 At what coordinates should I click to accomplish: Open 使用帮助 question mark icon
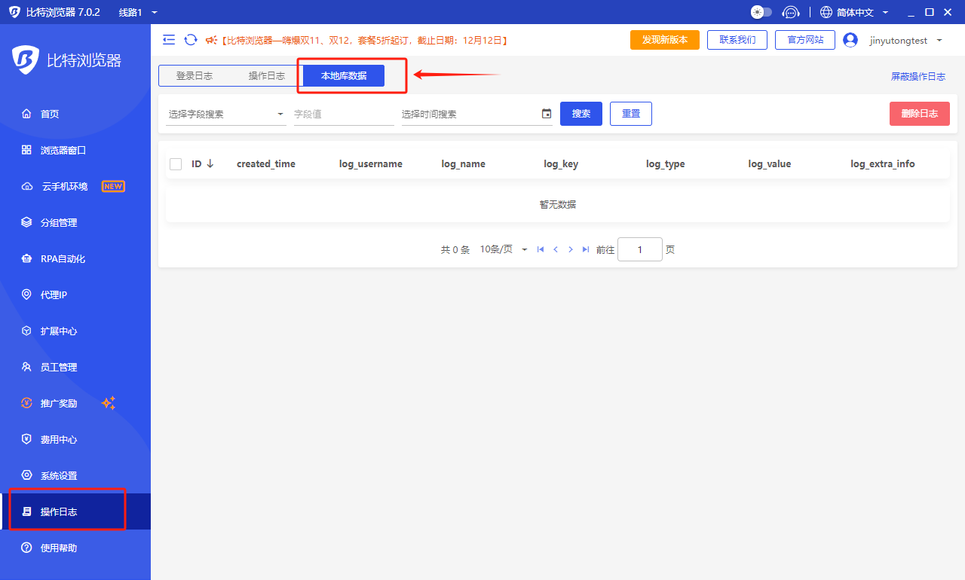[x=27, y=548]
